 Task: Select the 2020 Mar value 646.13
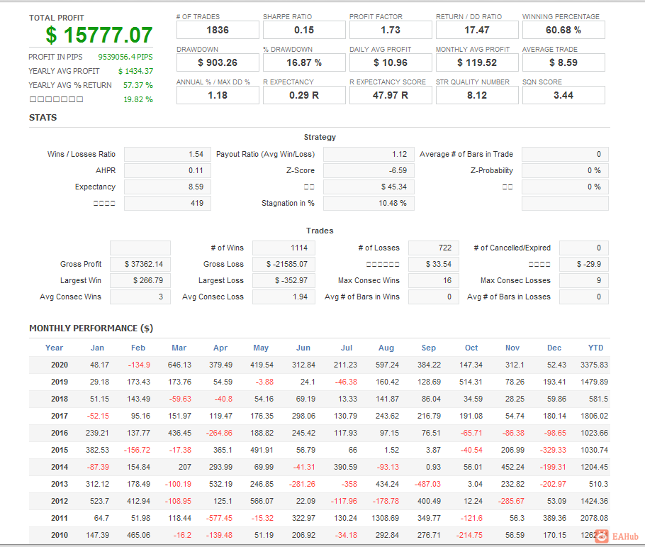coord(179,365)
